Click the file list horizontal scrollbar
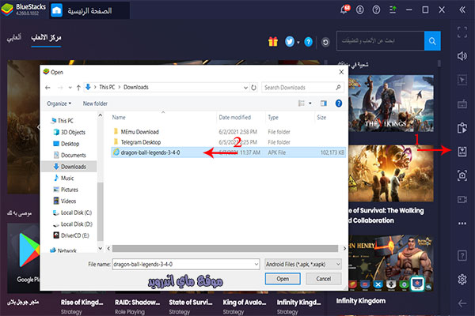The width and height of the screenshot is (475, 316). click(225, 249)
